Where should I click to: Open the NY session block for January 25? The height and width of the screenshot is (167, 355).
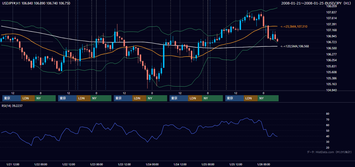click(x=268, y=98)
